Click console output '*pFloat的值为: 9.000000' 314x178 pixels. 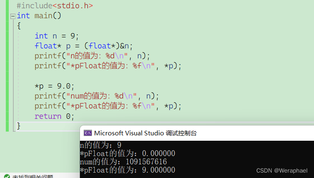(x=128, y=170)
